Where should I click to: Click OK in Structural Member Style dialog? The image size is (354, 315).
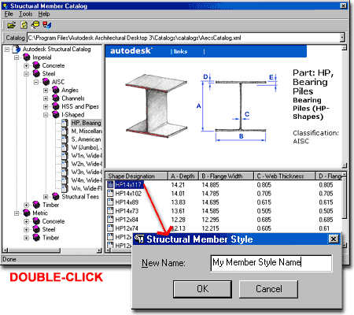(x=202, y=289)
